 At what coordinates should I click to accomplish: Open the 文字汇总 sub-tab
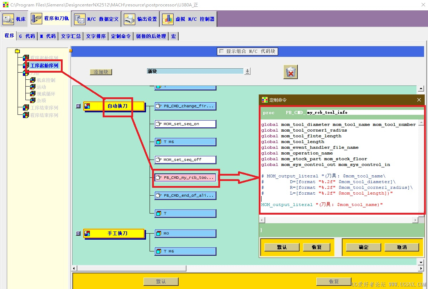click(x=71, y=36)
